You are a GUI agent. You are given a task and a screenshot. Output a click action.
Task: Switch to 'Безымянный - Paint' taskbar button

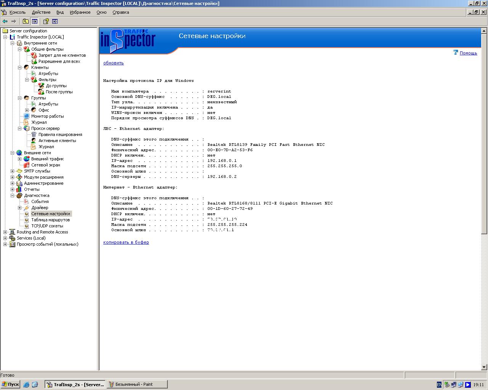(137, 384)
